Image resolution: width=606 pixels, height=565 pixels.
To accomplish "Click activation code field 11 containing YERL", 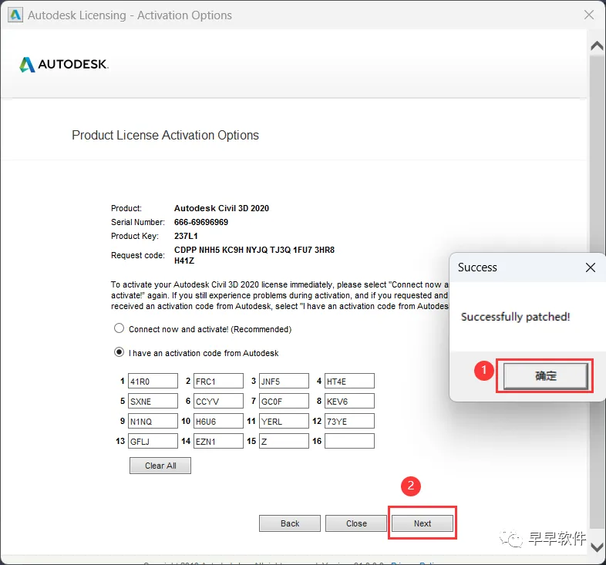I will 284,421.
